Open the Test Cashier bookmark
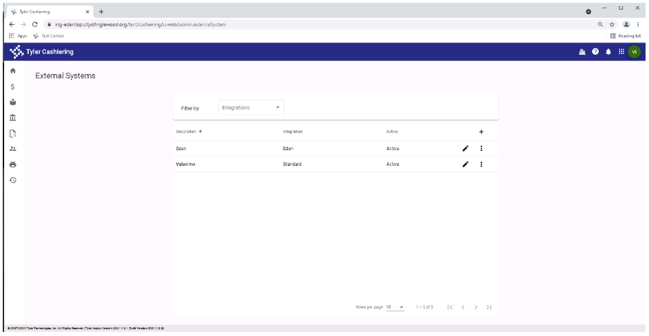Image resolution: width=649 pixels, height=336 pixels. point(49,36)
